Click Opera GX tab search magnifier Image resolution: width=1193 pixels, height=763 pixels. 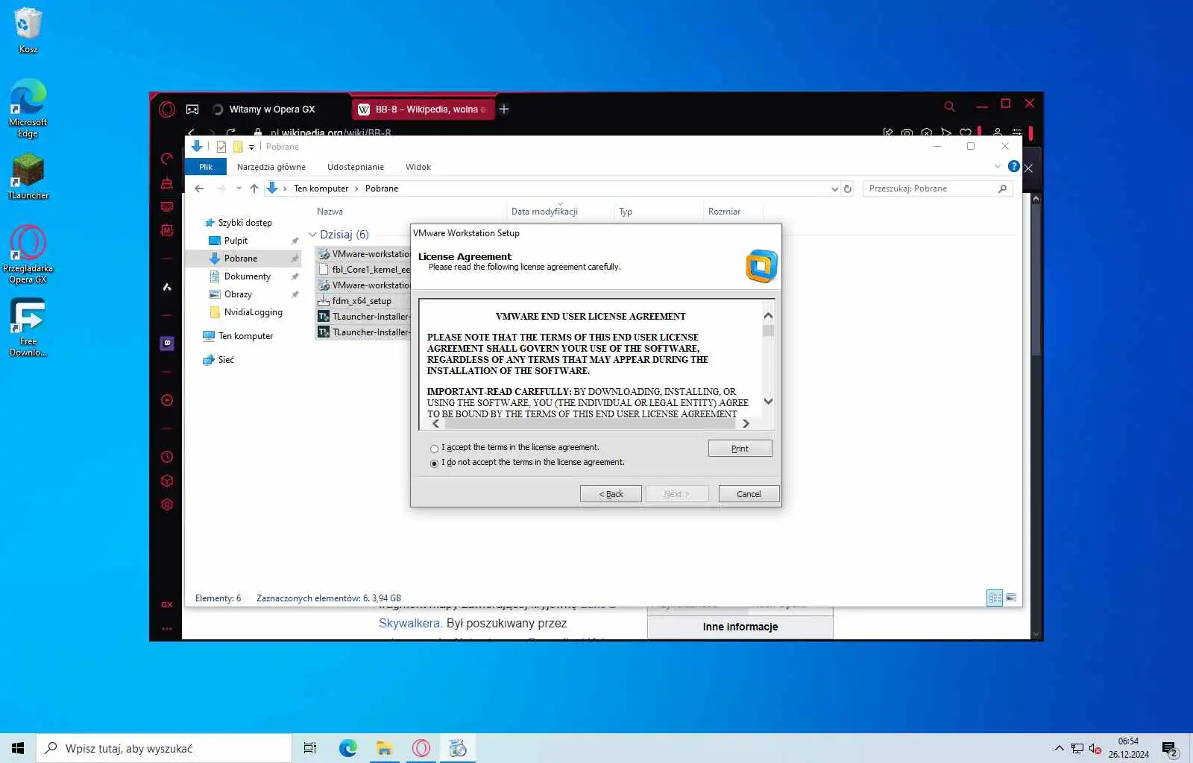[949, 107]
